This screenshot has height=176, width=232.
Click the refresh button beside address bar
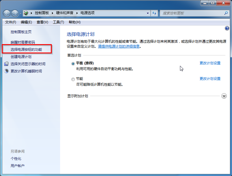tap(154, 13)
